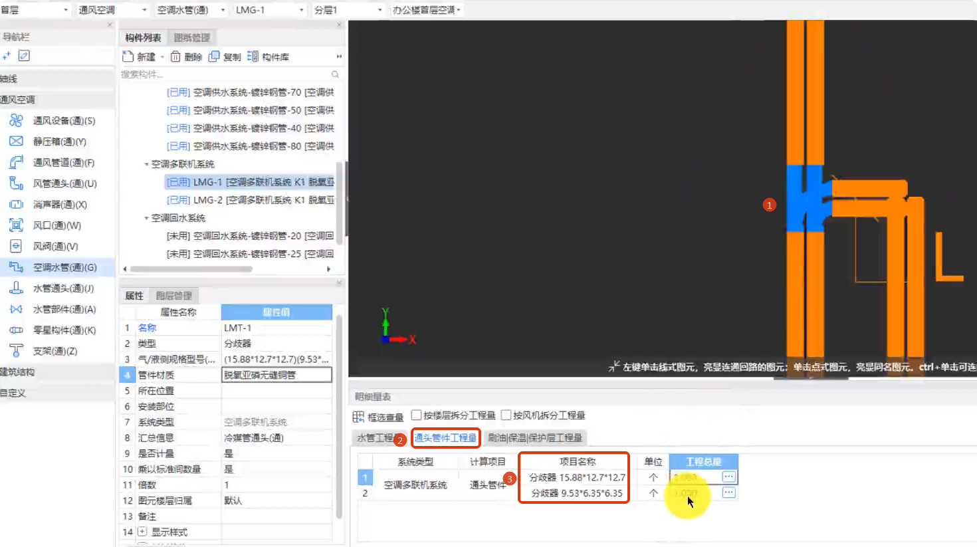Click the 名称 property value LMT-1

point(276,328)
